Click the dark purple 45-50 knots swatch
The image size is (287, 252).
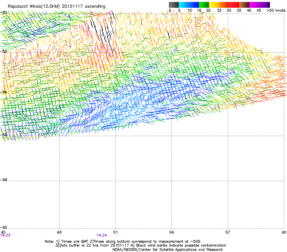[x=265, y=5]
